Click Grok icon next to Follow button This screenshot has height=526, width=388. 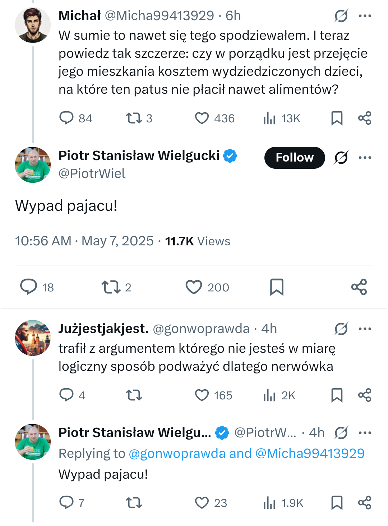pyautogui.click(x=341, y=158)
